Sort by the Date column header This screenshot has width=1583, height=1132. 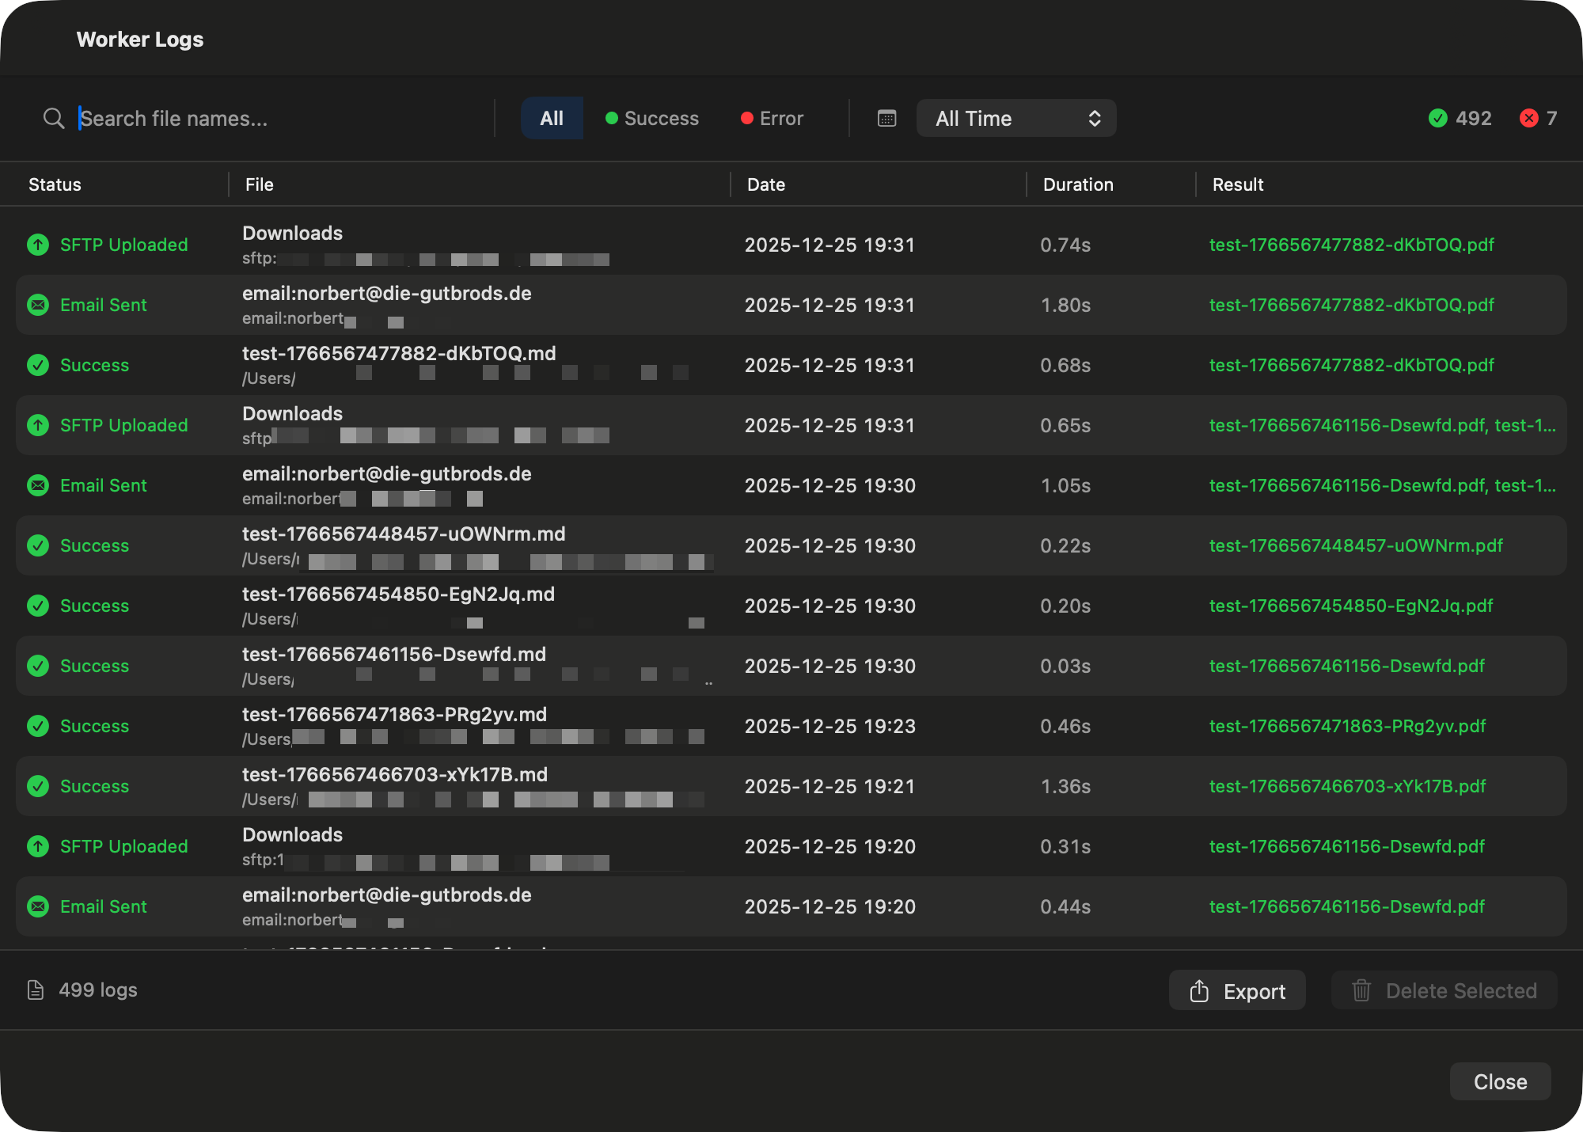(x=765, y=184)
